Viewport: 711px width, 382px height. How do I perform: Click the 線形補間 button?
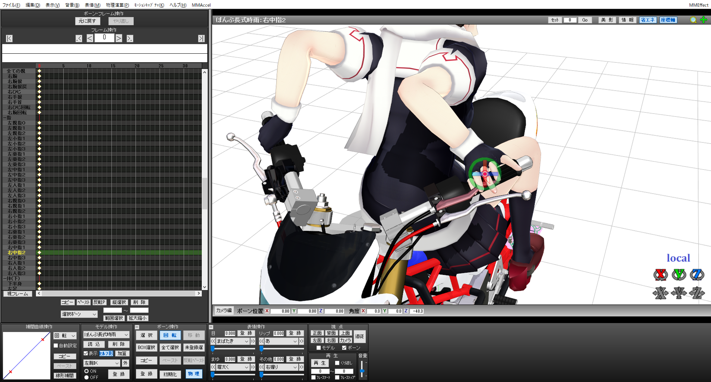point(65,375)
